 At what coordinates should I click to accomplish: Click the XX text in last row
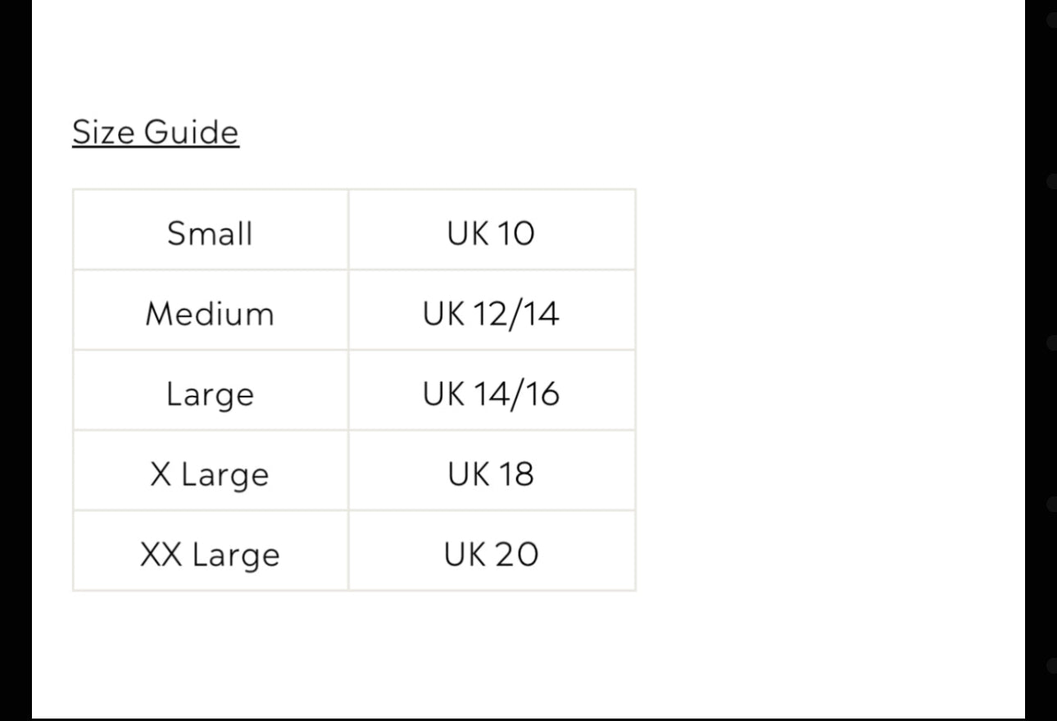pos(161,555)
